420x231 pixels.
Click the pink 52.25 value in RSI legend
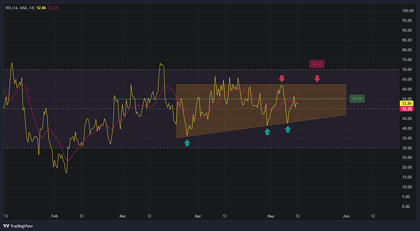click(x=53, y=8)
